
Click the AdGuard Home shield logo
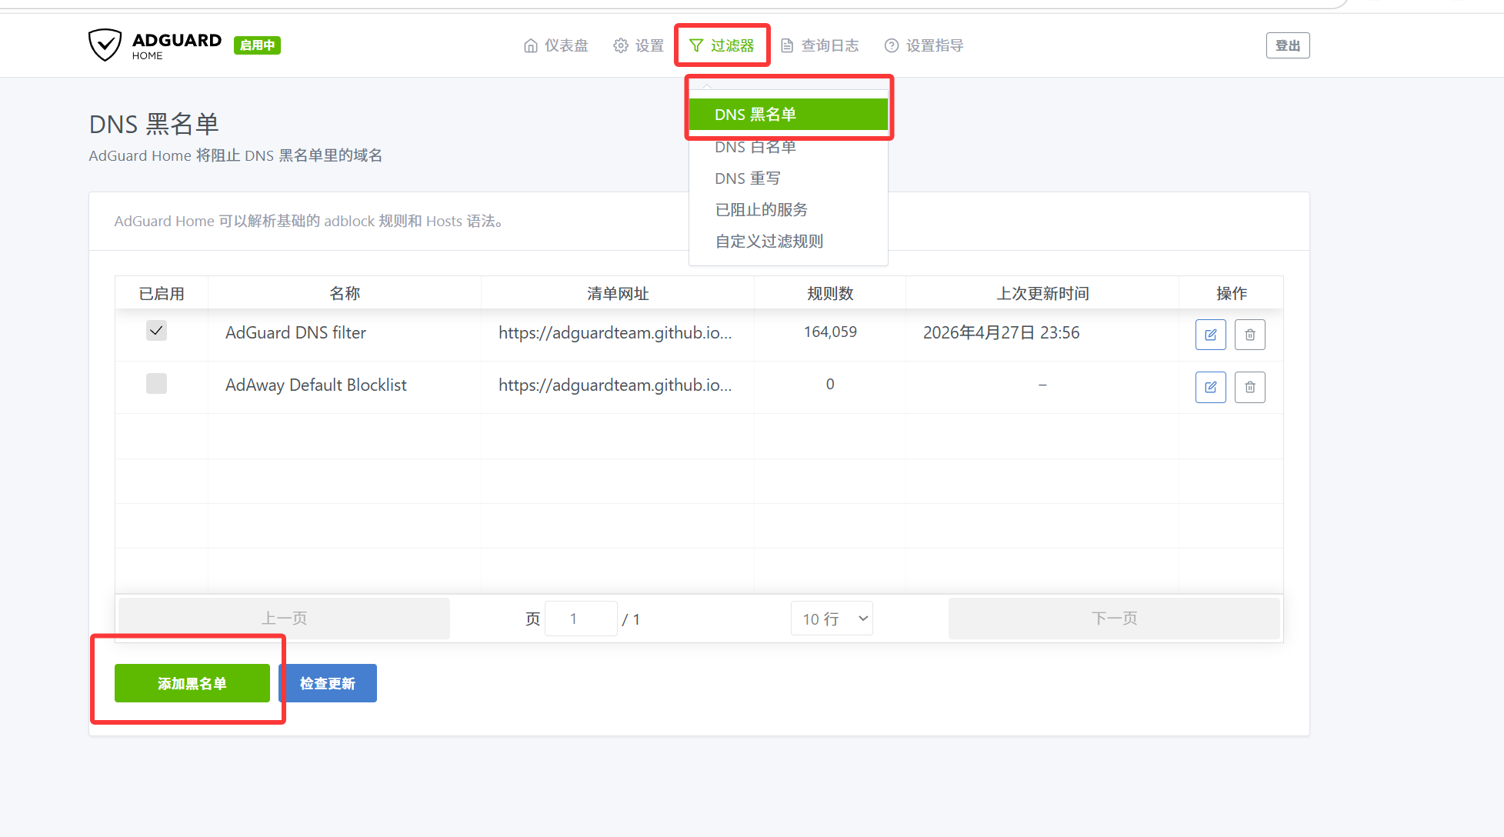[105, 45]
